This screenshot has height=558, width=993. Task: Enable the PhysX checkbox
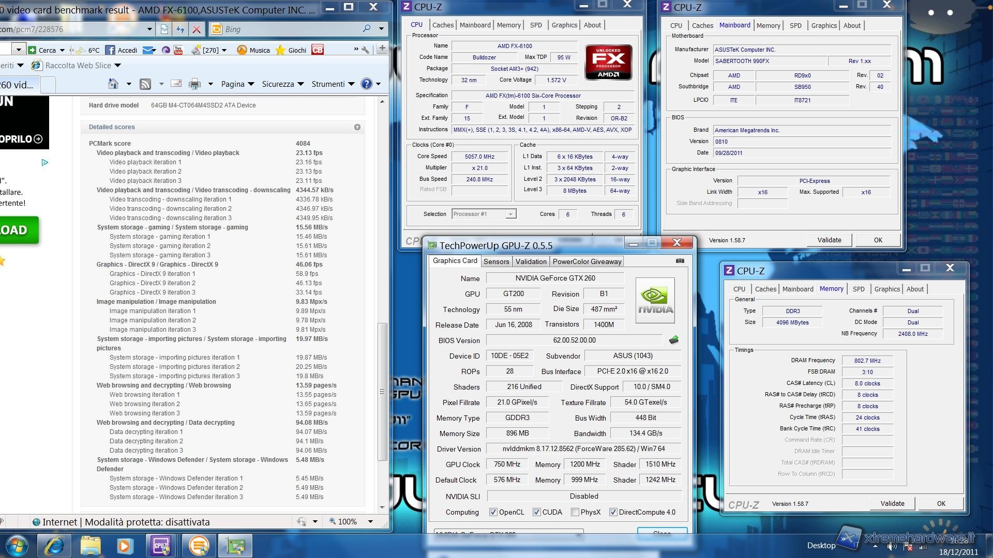[x=575, y=512]
